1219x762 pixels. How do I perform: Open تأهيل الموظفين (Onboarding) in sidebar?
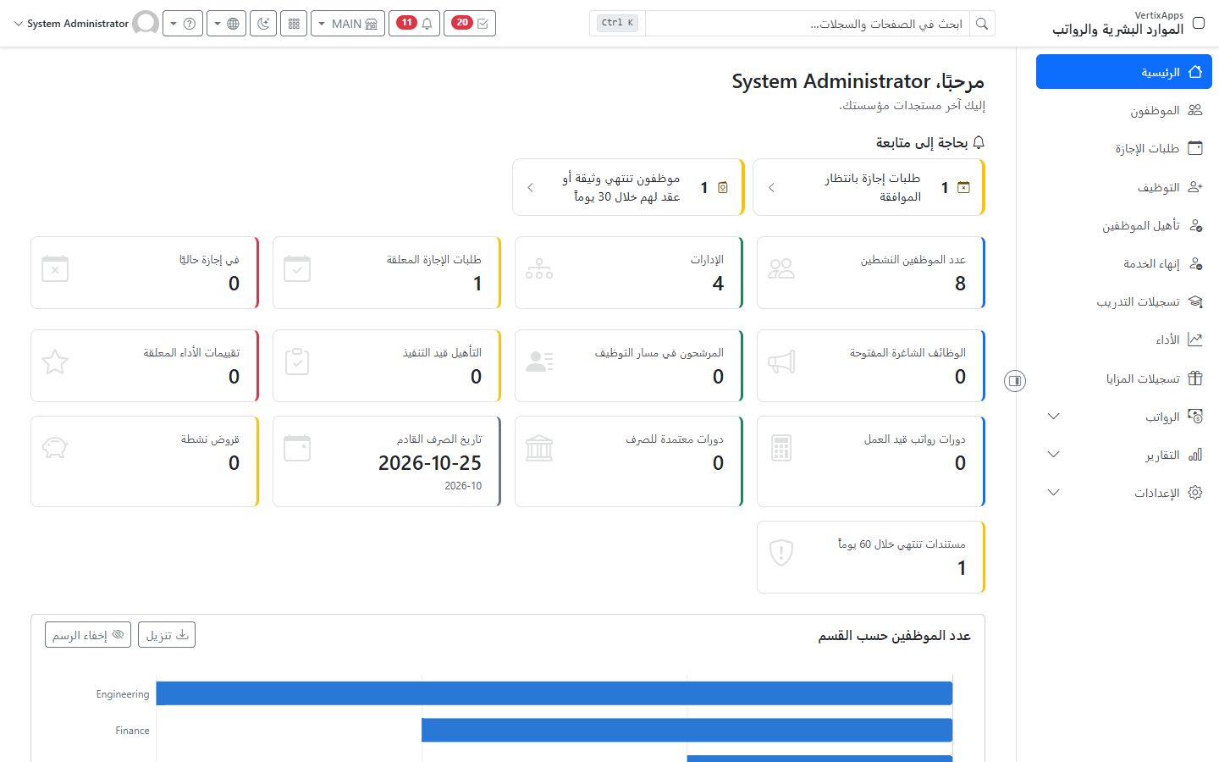click(1124, 225)
